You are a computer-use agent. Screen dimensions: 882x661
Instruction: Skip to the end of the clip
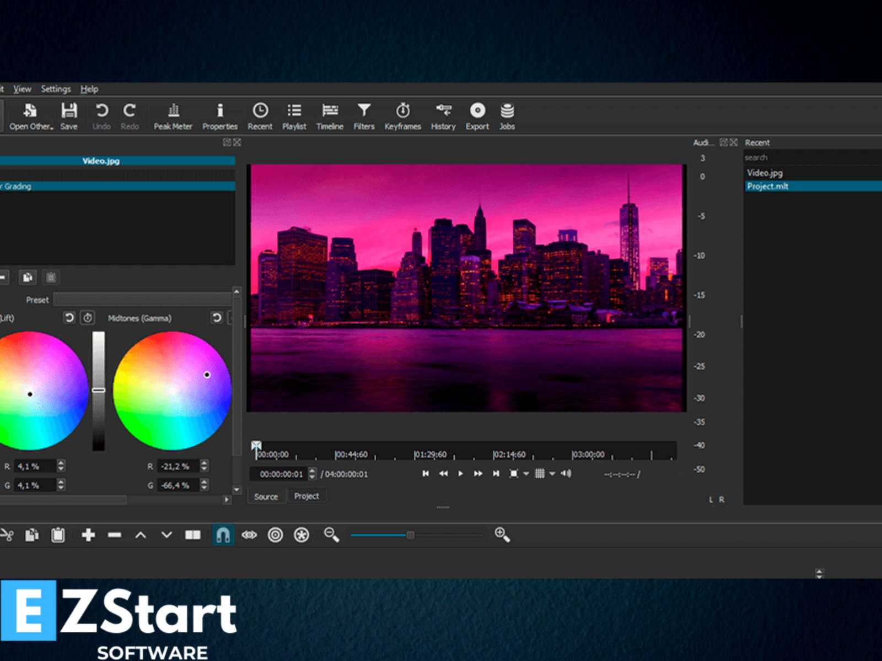(x=496, y=474)
